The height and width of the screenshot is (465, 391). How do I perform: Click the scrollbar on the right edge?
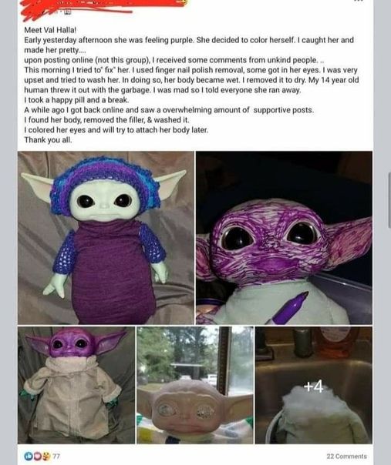389,200
